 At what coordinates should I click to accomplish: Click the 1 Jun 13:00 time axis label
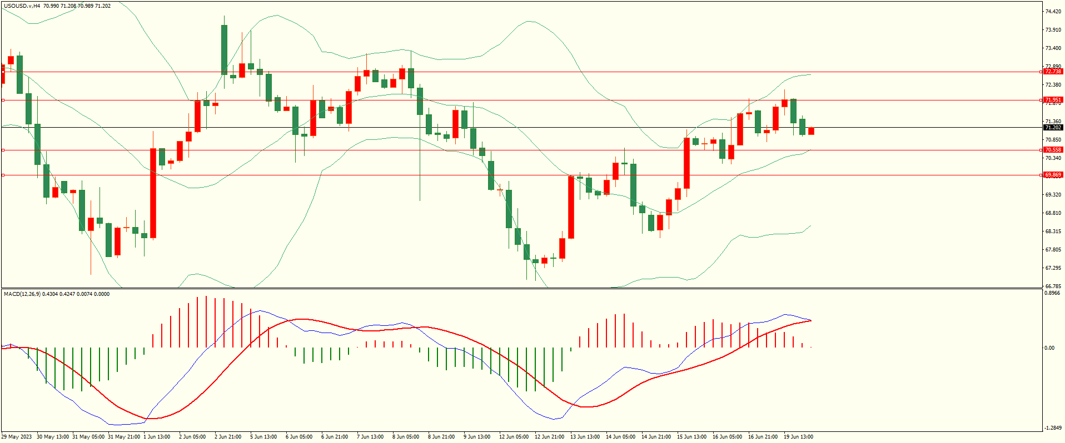157,437
